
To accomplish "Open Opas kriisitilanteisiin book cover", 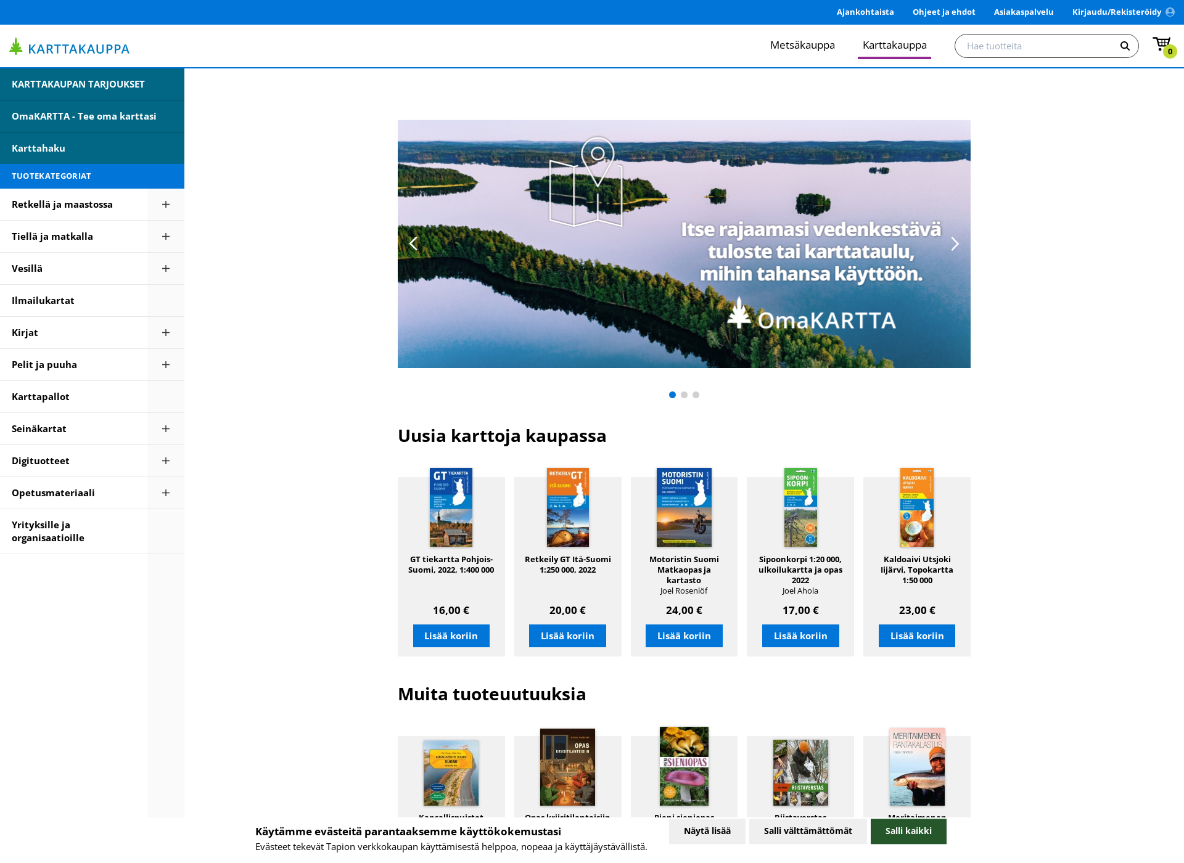I will [567, 767].
